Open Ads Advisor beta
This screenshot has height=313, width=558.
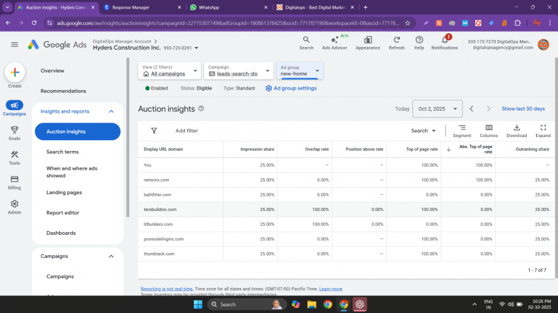pos(335,43)
